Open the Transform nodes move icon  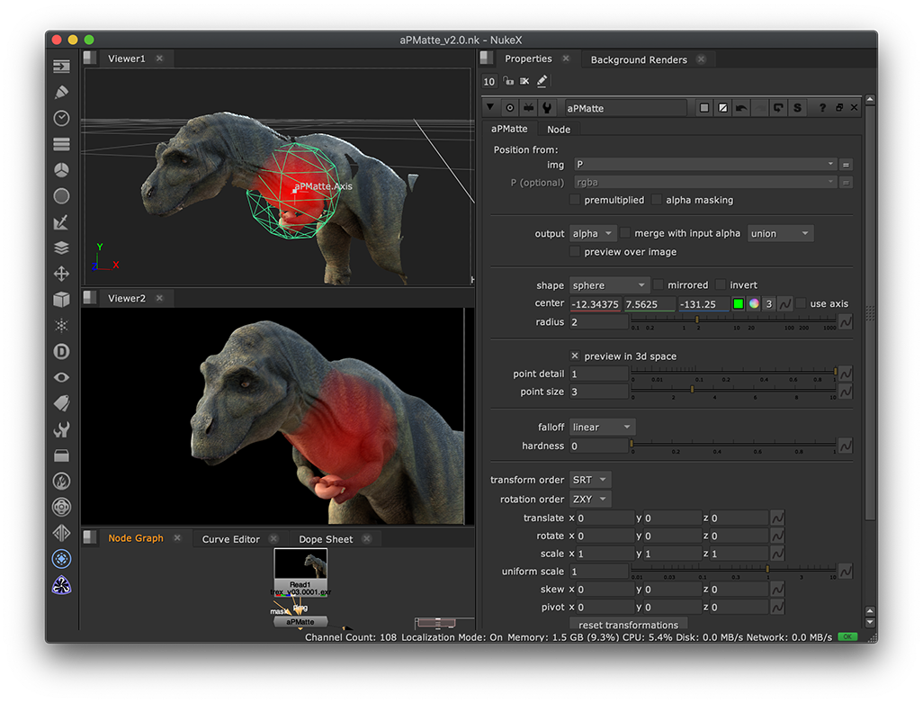[x=61, y=274]
